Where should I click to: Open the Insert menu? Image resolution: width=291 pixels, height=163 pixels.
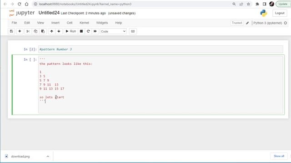coord(55,23)
